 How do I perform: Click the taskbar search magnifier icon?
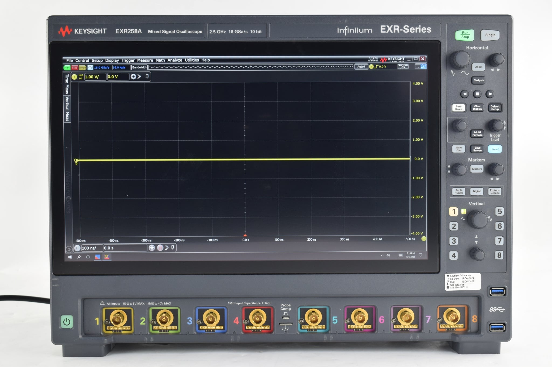pos(79,257)
